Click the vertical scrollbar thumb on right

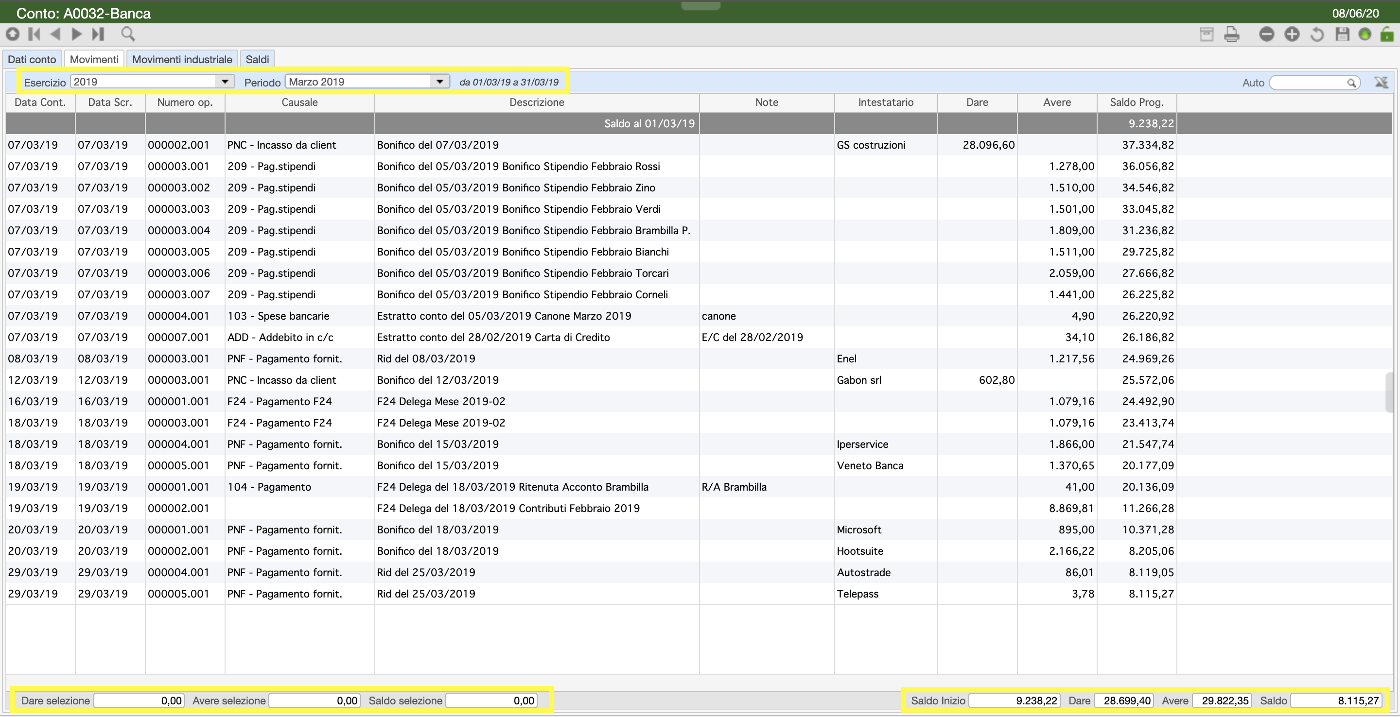click(x=1390, y=392)
